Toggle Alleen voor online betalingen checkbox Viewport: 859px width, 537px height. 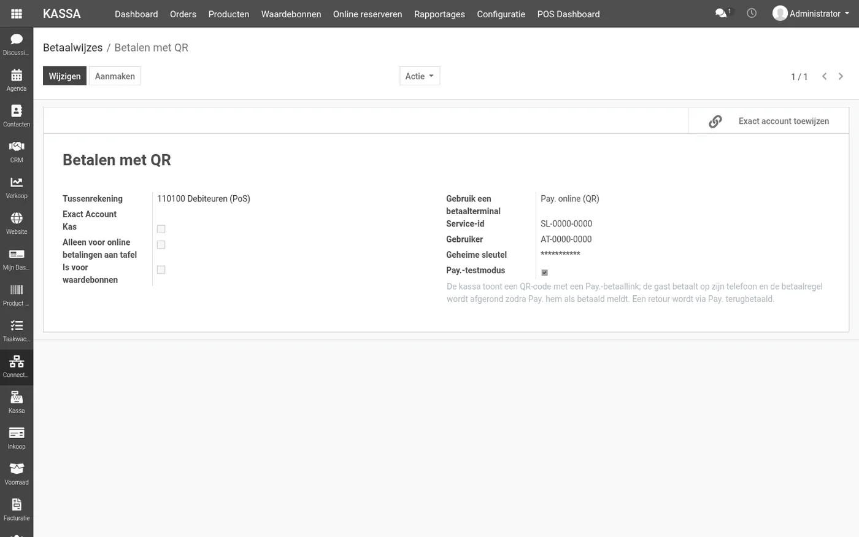click(x=161, y=245)
